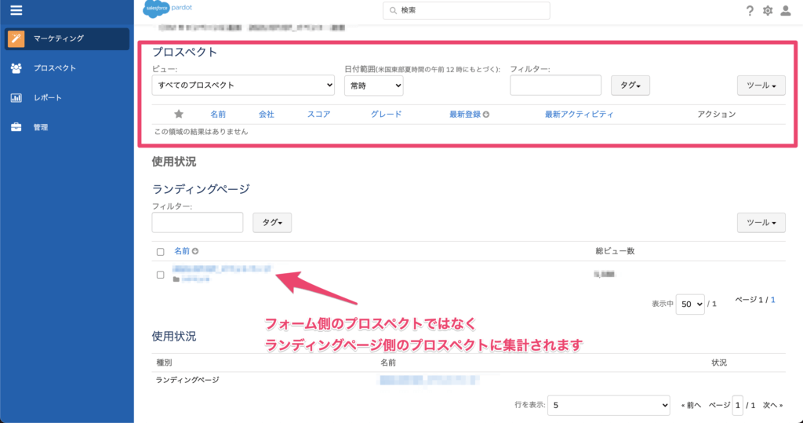The width and height of the screenshot is (803, 423).
Task: Open the hamburger navigation menu
Action: click(x=16, y=10)
